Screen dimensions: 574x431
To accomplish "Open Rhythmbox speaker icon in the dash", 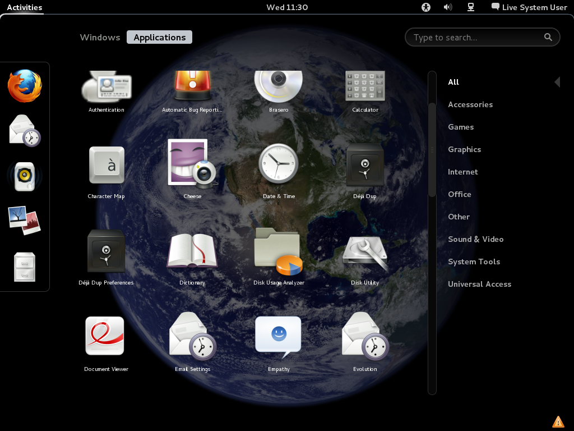I will click(x=25, y=176).
